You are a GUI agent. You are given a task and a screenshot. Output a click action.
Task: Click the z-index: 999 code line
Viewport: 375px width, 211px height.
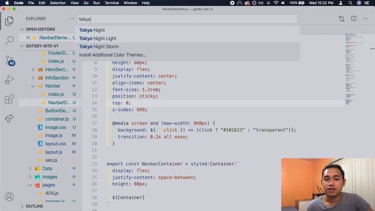click(129, 110)
